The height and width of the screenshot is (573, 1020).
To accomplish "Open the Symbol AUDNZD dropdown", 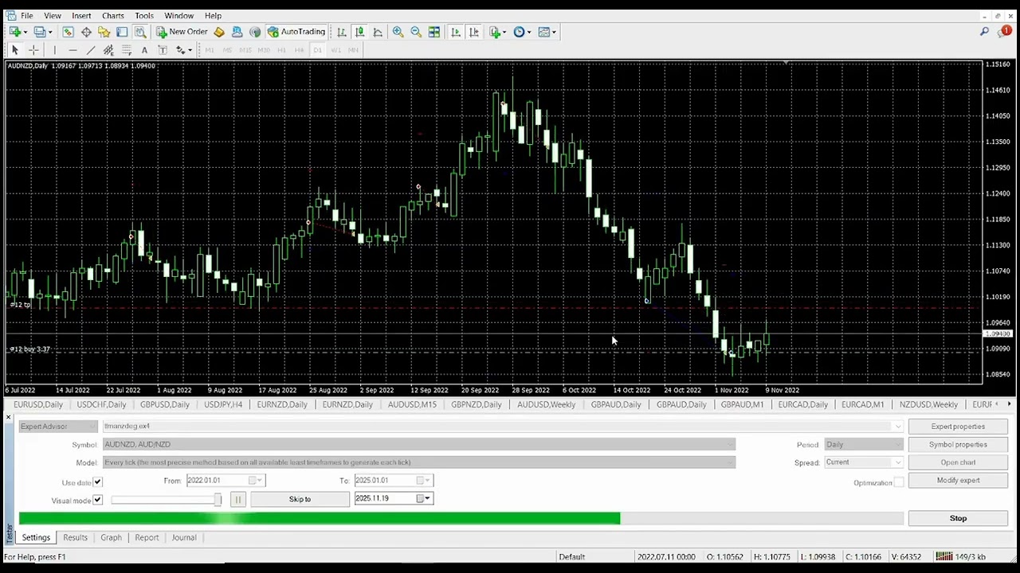I will [418, 445].
